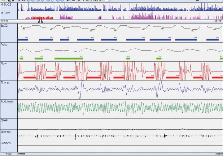223x156 pixels.
Task: Select the right blue window marker under M-Flow
Action: (x=42, y=21)
